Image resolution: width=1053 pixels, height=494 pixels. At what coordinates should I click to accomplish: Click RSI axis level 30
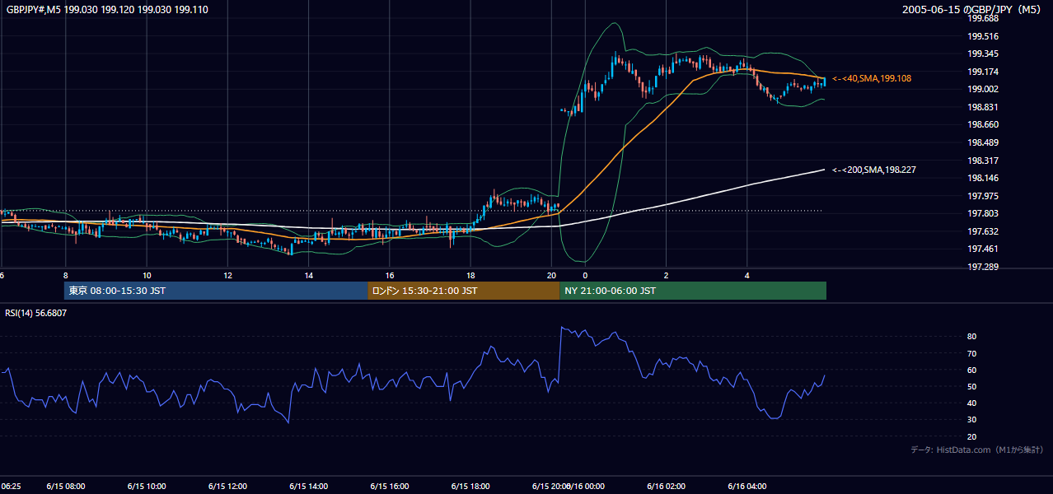click(972, 419)
